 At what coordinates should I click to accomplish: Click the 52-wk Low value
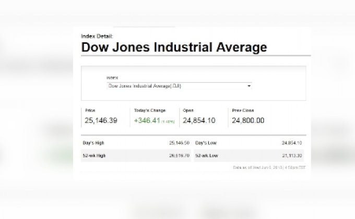click(292, 155)
